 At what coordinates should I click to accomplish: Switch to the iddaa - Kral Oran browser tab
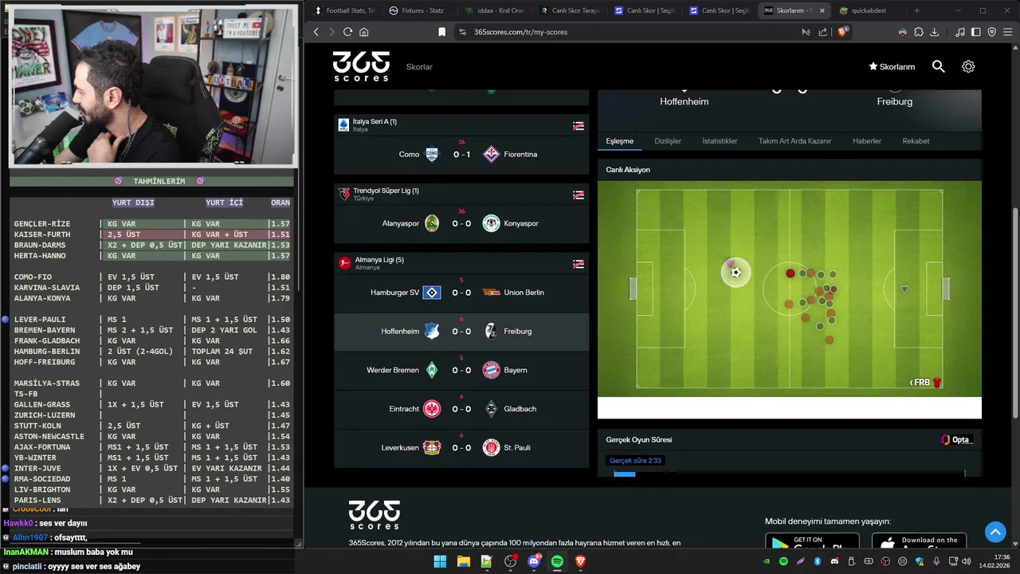pos(494,10)
